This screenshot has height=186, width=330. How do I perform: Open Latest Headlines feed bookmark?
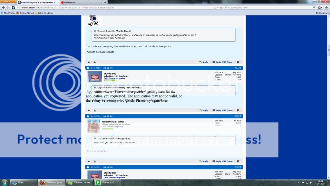click(44, 13)
